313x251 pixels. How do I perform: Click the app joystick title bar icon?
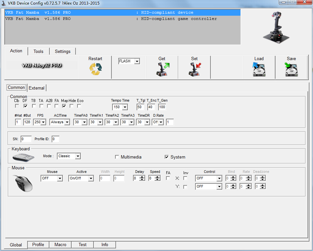click(3, 3)
